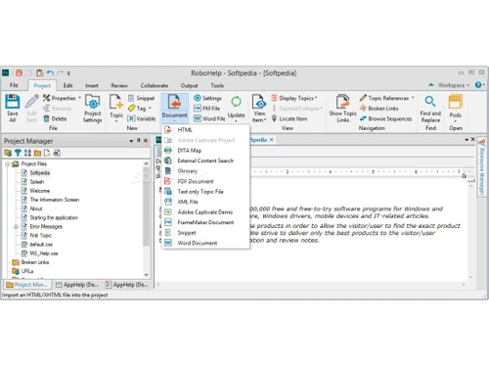The height and width of the screenshot is (367, 489).
Task: Click Properties in the File group
Action: click(x=62, y=98)
